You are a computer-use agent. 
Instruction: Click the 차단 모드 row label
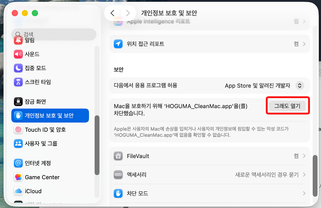coord(137,193)
